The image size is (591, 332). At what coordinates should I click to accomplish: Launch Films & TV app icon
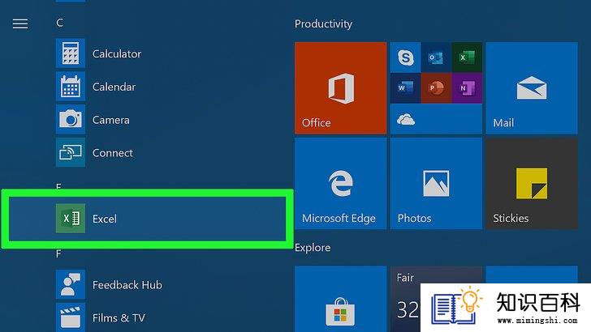click(71, 317)
